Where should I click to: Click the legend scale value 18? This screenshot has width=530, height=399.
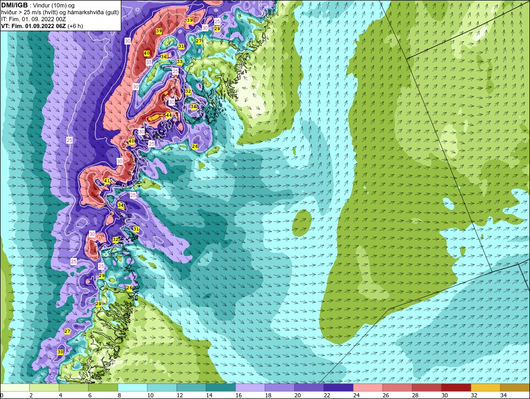(268, 395)
